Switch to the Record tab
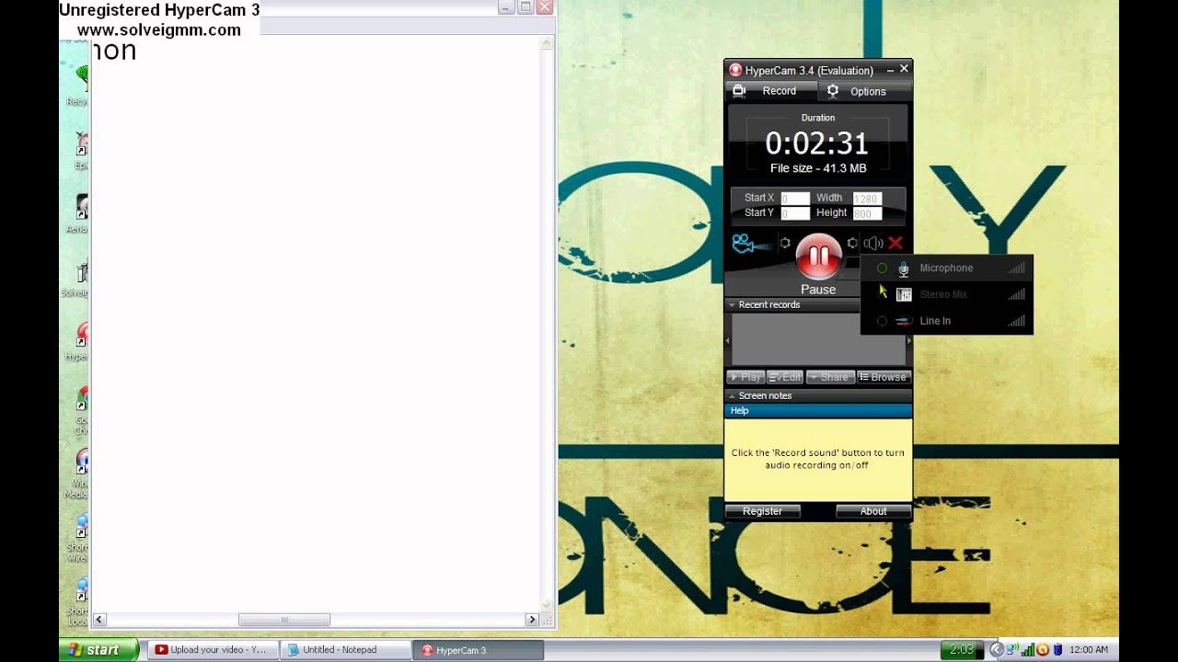 pos(771,91)
